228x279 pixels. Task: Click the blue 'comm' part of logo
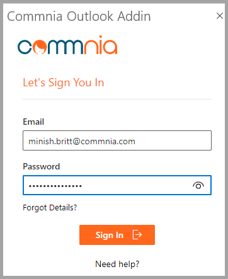(x=49, y=47)
